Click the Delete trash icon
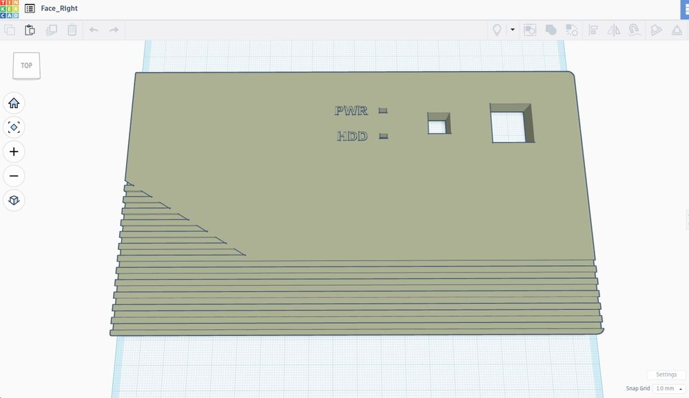 [x=72, y=30]
